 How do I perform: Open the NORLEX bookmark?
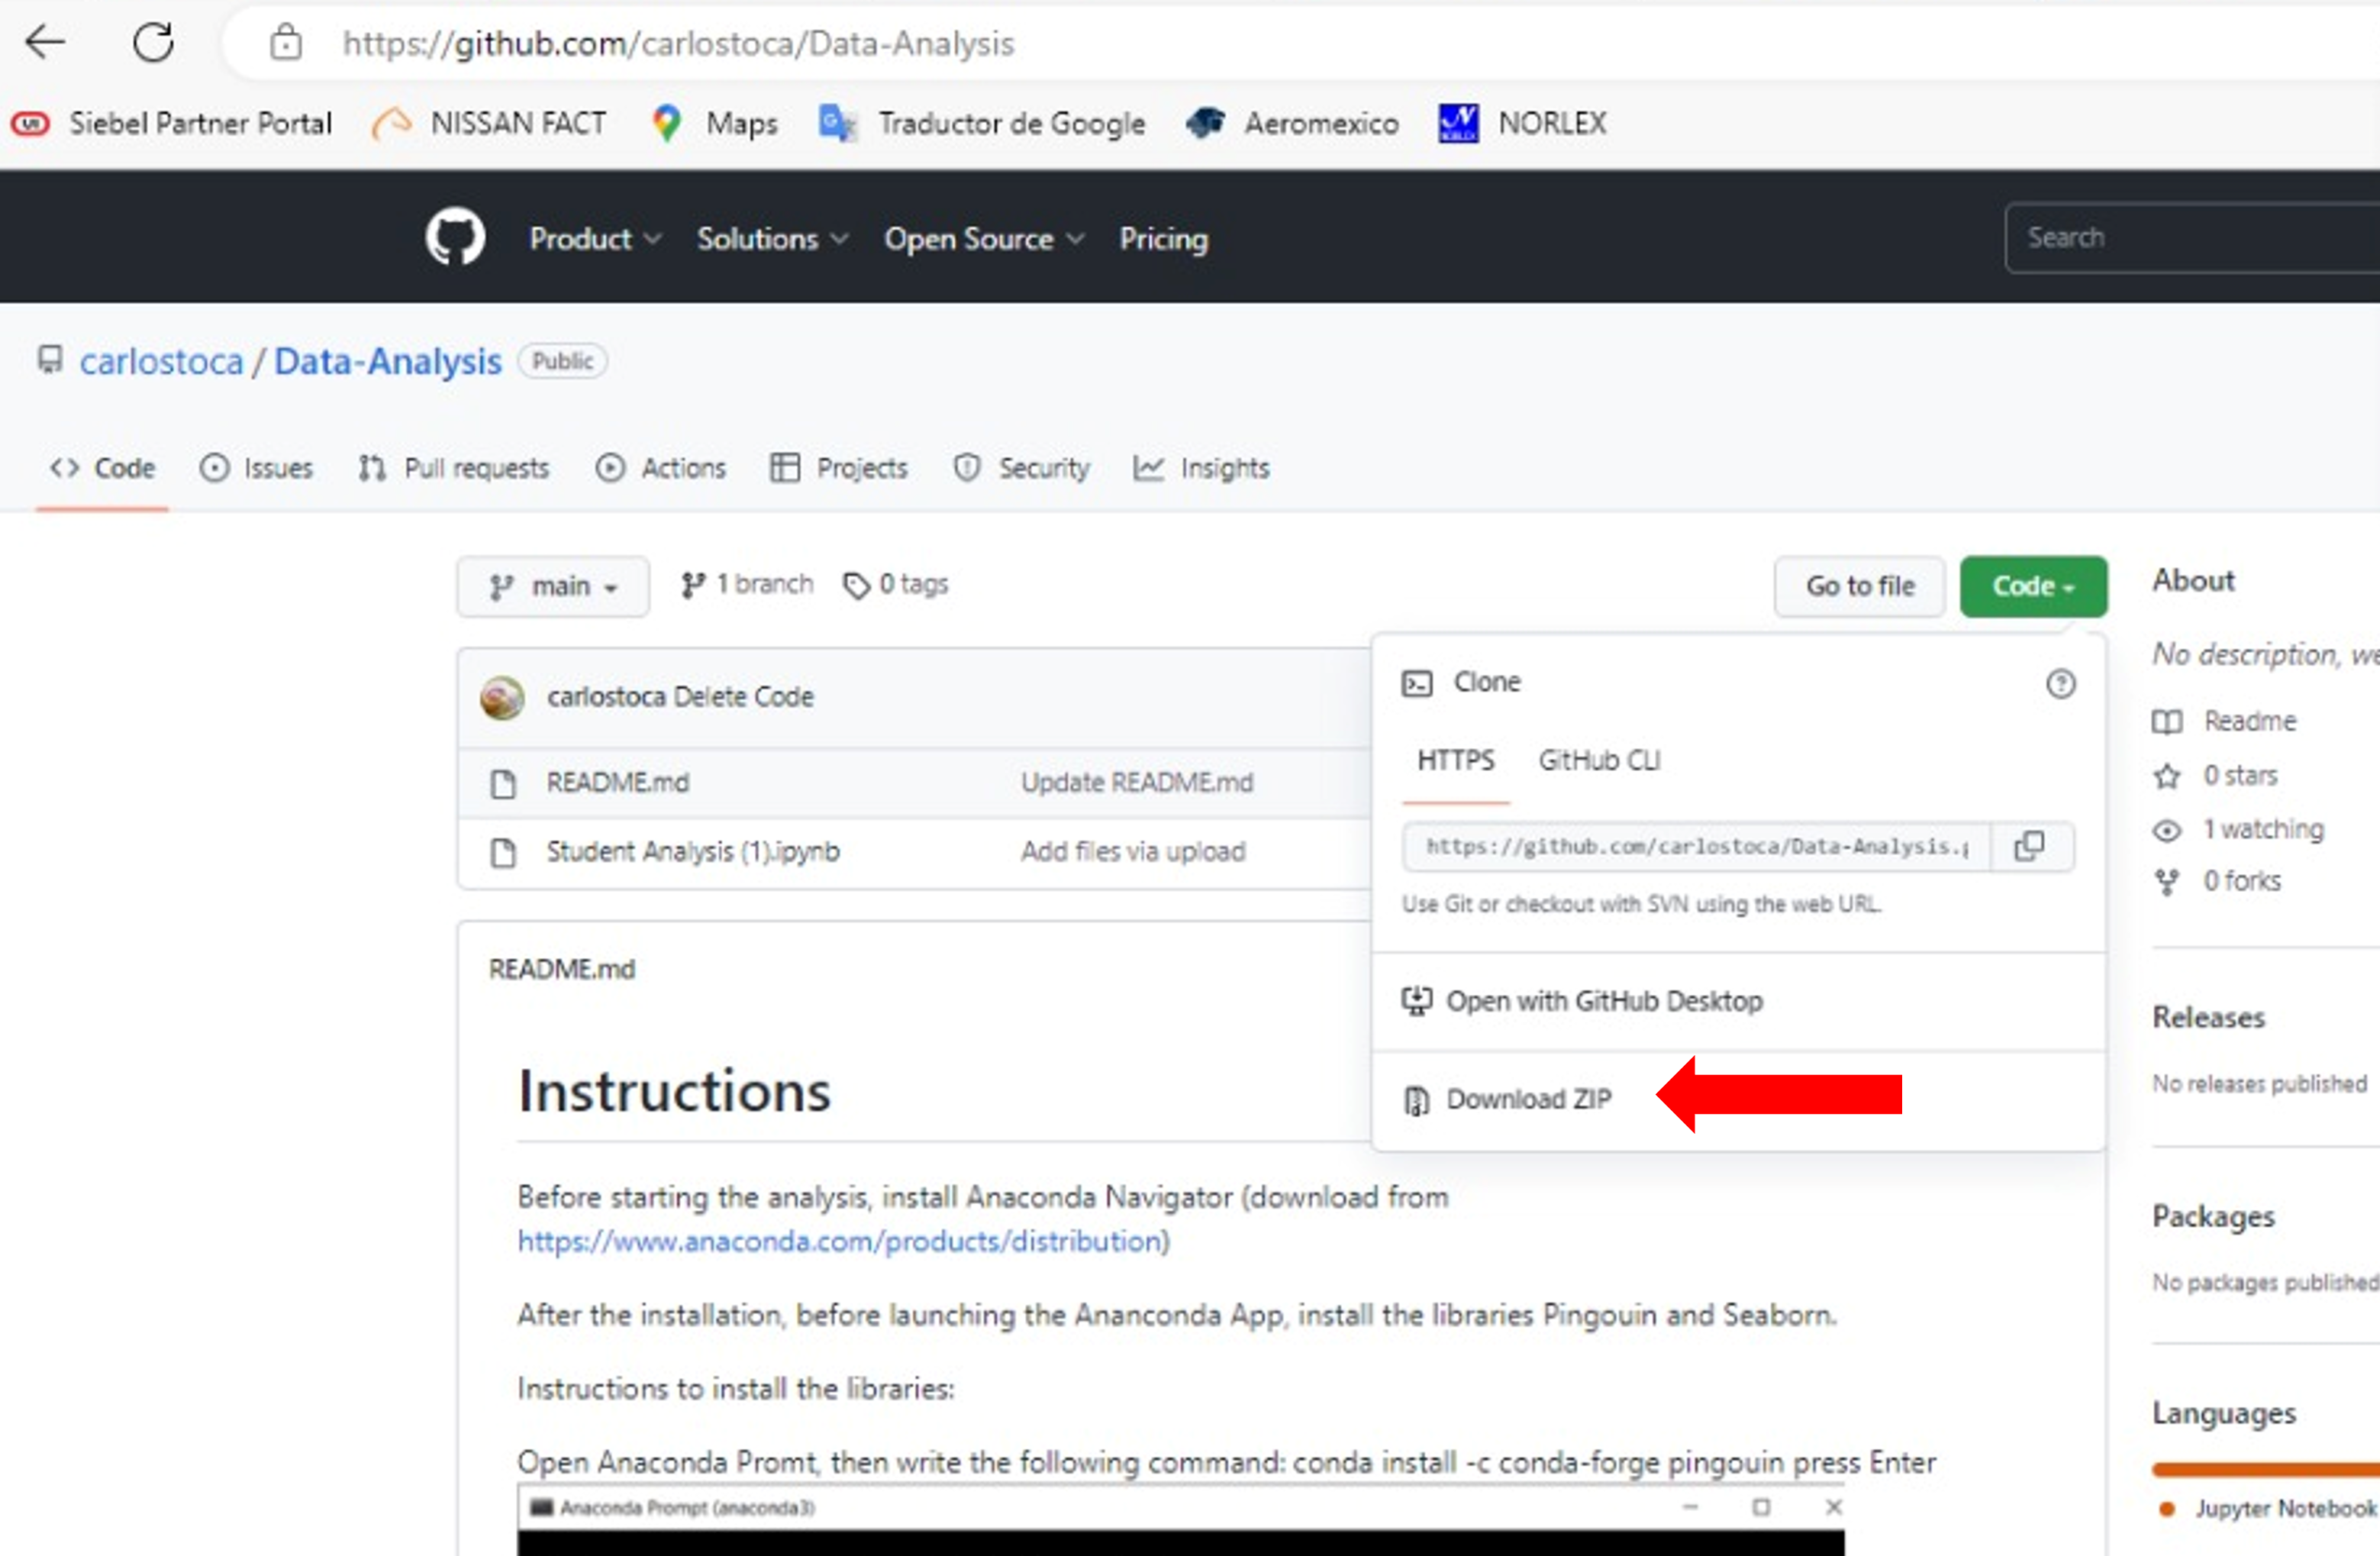click(x=1523, y=123)
